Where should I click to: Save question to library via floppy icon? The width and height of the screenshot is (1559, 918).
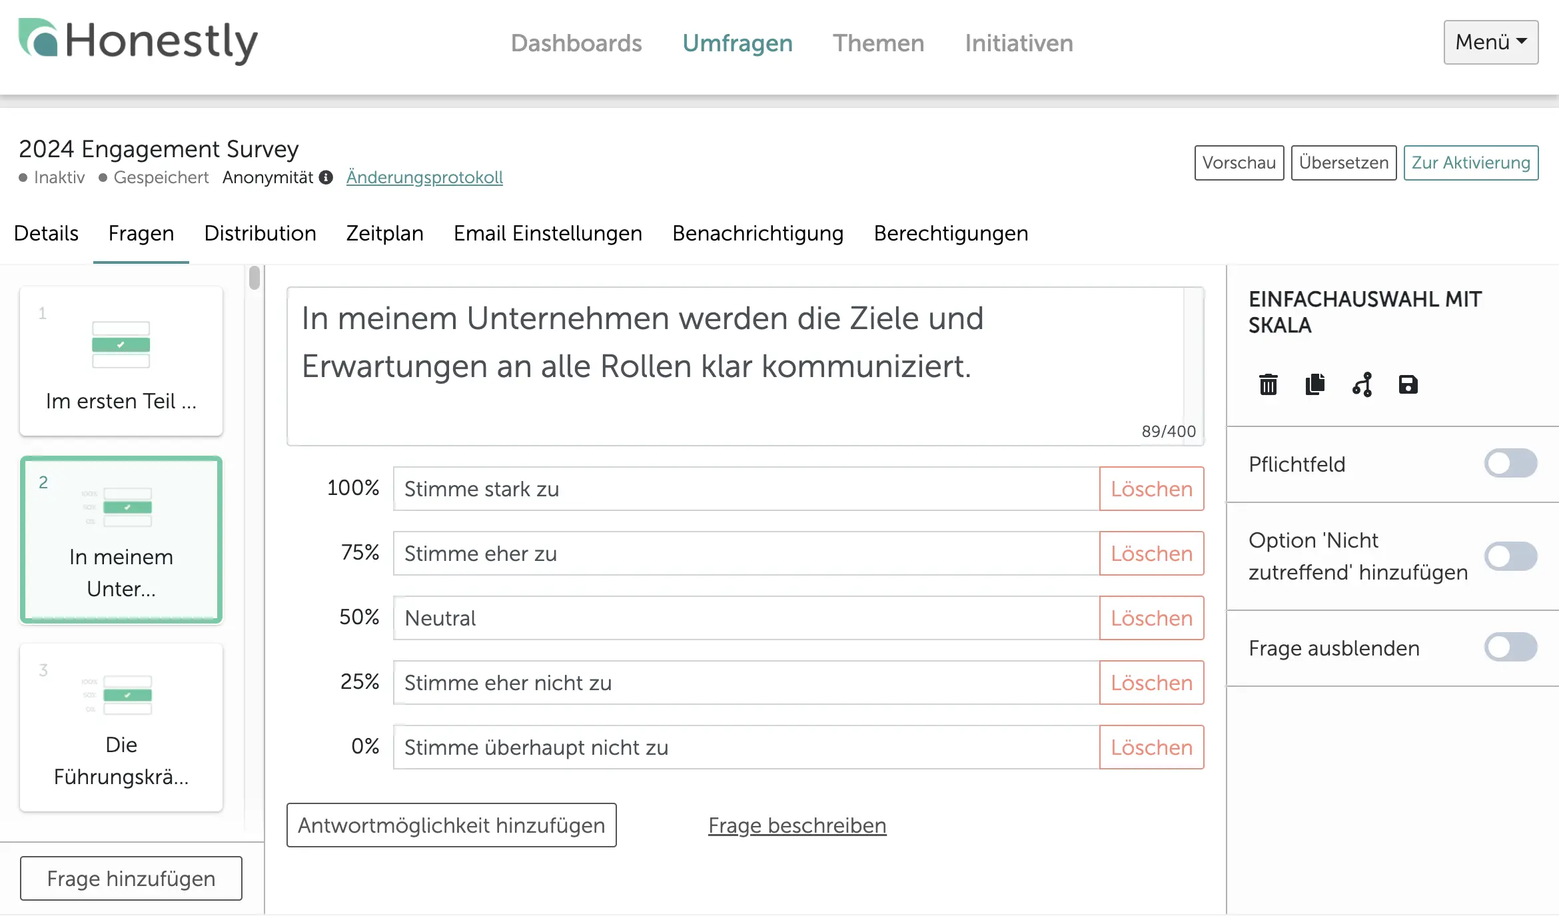(1408, 384)
